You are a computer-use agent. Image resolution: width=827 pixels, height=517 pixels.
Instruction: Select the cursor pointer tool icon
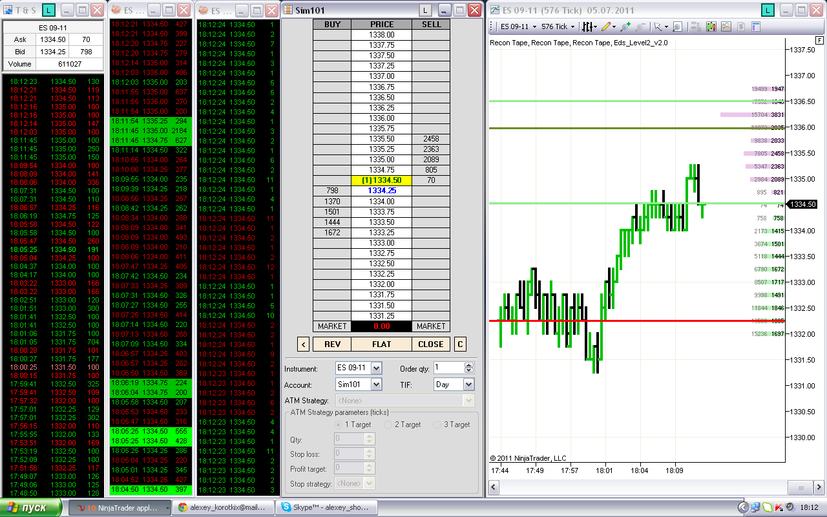658,26
